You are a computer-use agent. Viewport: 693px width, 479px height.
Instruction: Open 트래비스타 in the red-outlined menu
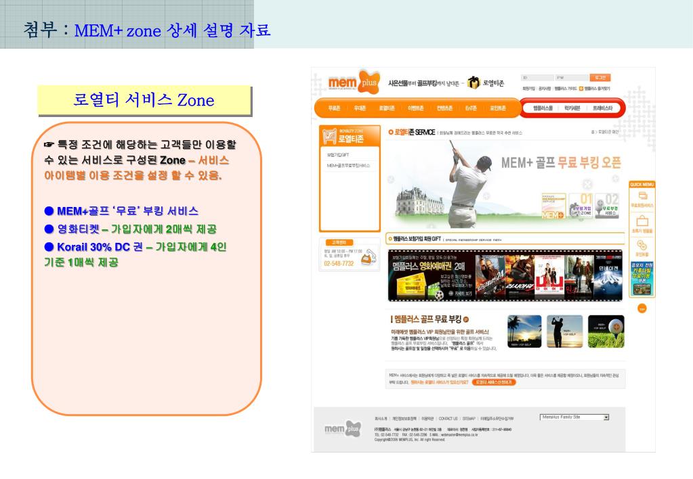[x=602, y=108]
